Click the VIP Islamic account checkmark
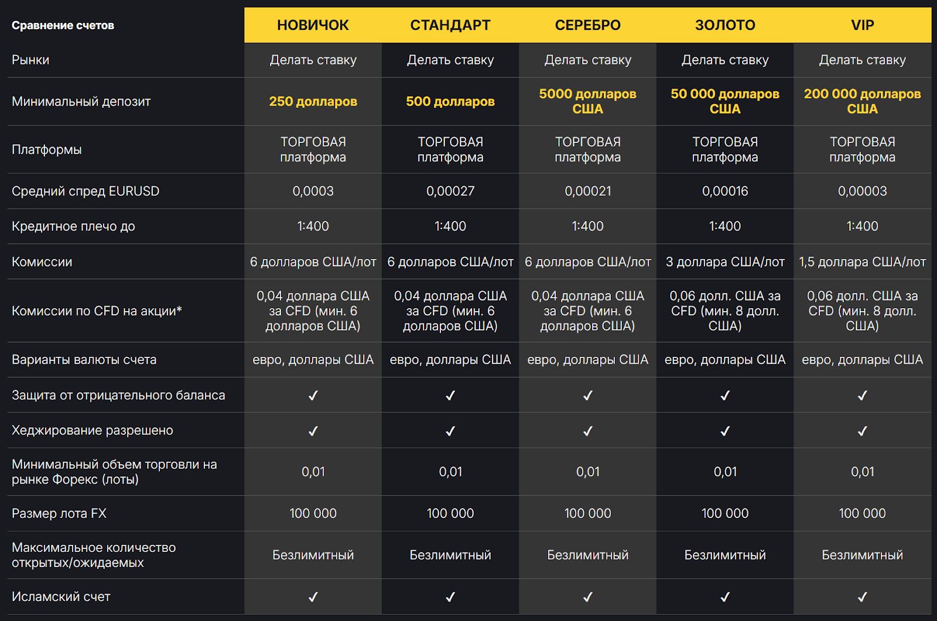 pos(863,597)
